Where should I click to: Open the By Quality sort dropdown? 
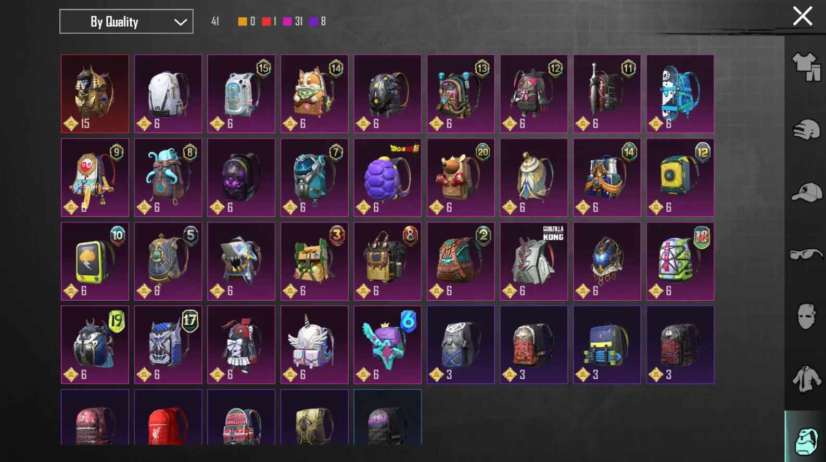point(126,21)
